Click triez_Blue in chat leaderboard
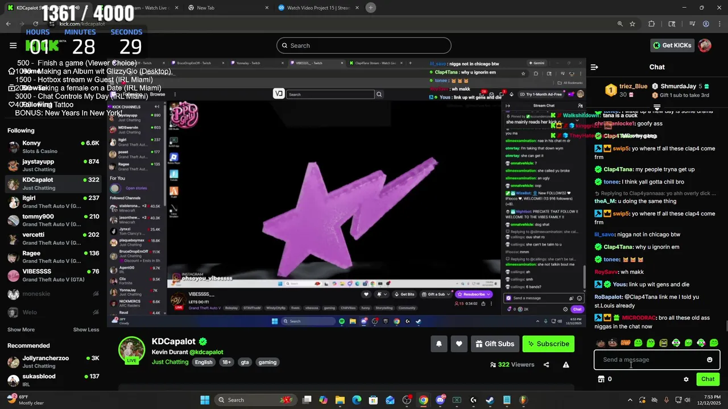 tap(633, 86)
